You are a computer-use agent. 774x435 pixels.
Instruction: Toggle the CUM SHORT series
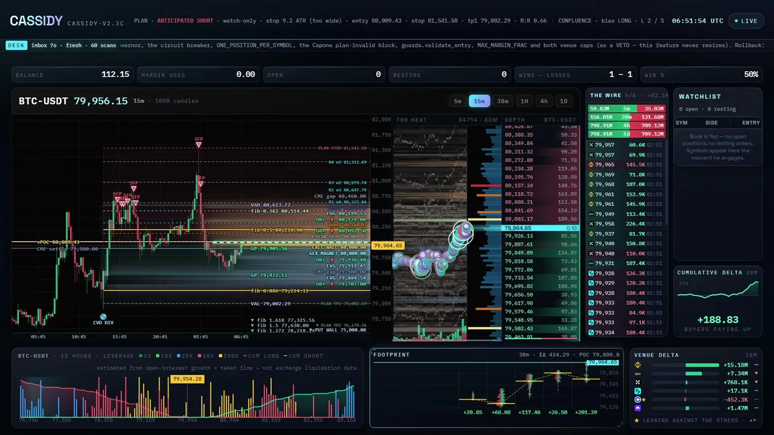(x=304, y=356)
